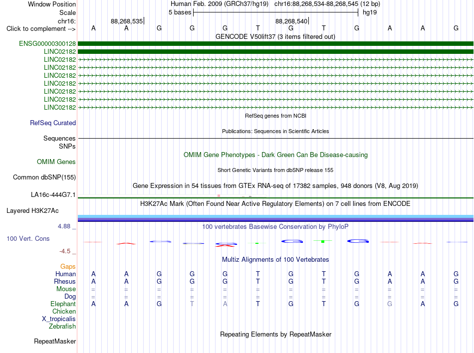Click the Mouse species label
The width and height of the screenshot is (474, 353).
click(x=66, y=289)
